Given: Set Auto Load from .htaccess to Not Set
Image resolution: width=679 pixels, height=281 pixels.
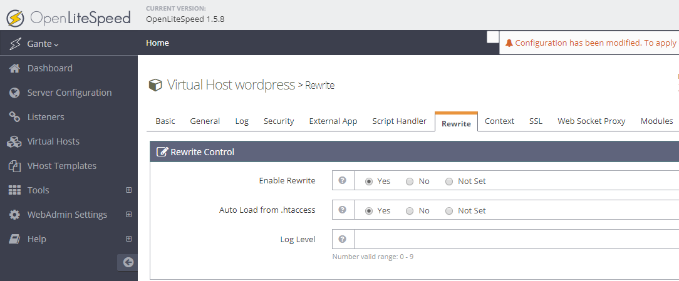Looking at the screenshot, I should tap(449, 211).
